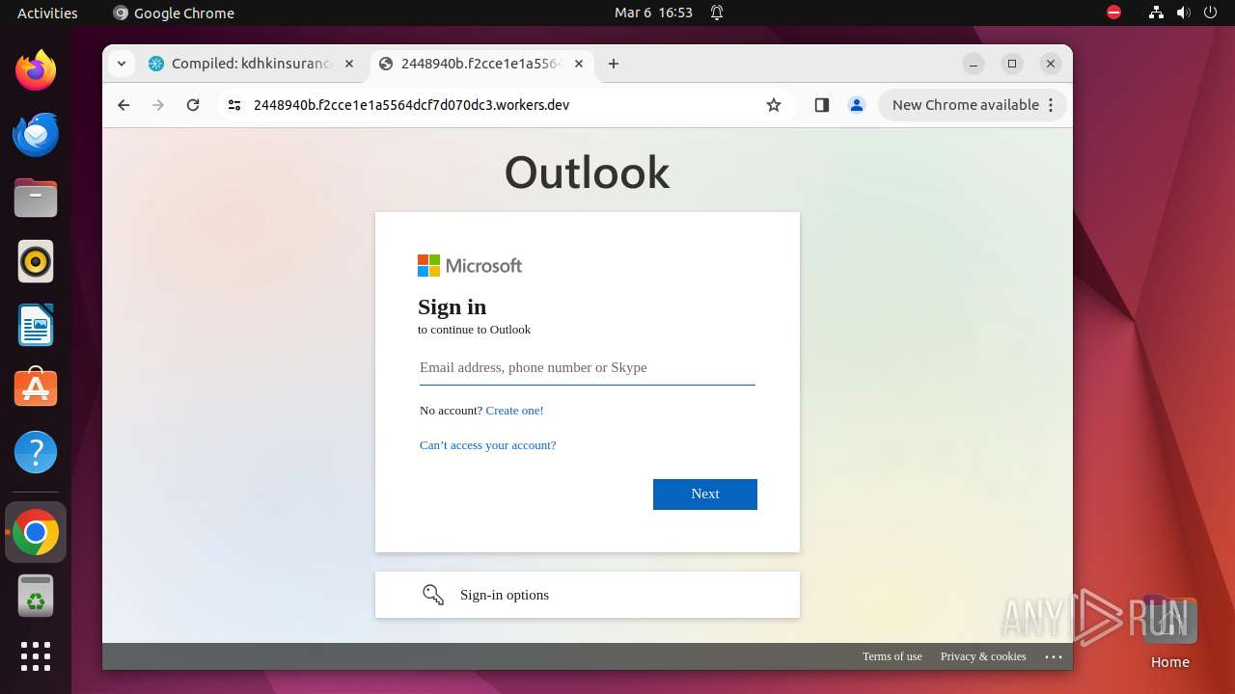This screenshot has height=694, width=1235.
Task: Open the Files manager dock icon
Action: tap(36, 199)
